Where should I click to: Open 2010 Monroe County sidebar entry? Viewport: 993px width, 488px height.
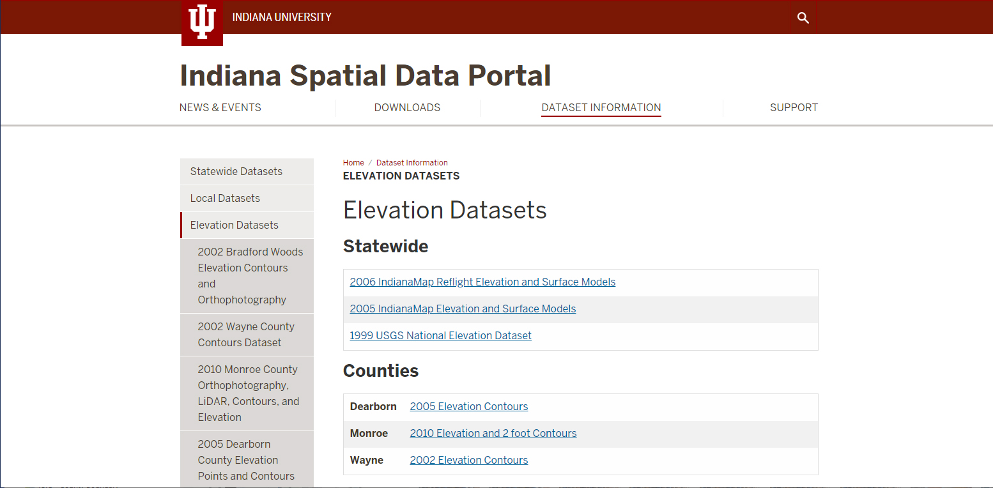click(x=248, y=393)
